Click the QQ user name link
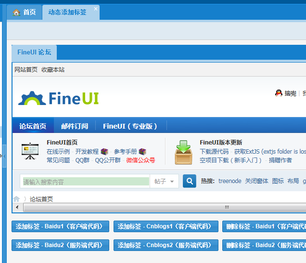 290,93
